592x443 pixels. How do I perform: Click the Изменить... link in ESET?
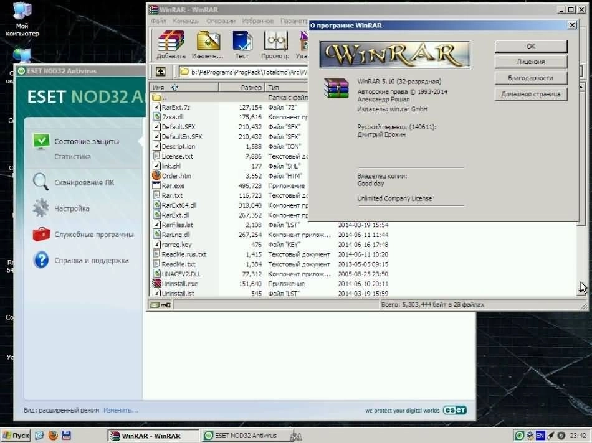pyautogui.click(x=121, y=410)
